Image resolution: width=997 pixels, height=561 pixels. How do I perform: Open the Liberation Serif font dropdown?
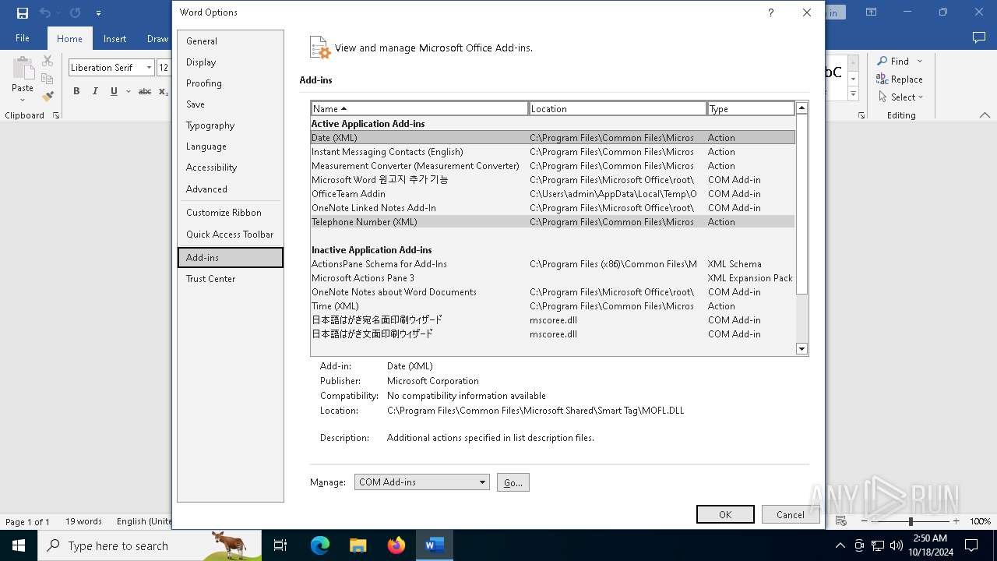tap(149, 68)
